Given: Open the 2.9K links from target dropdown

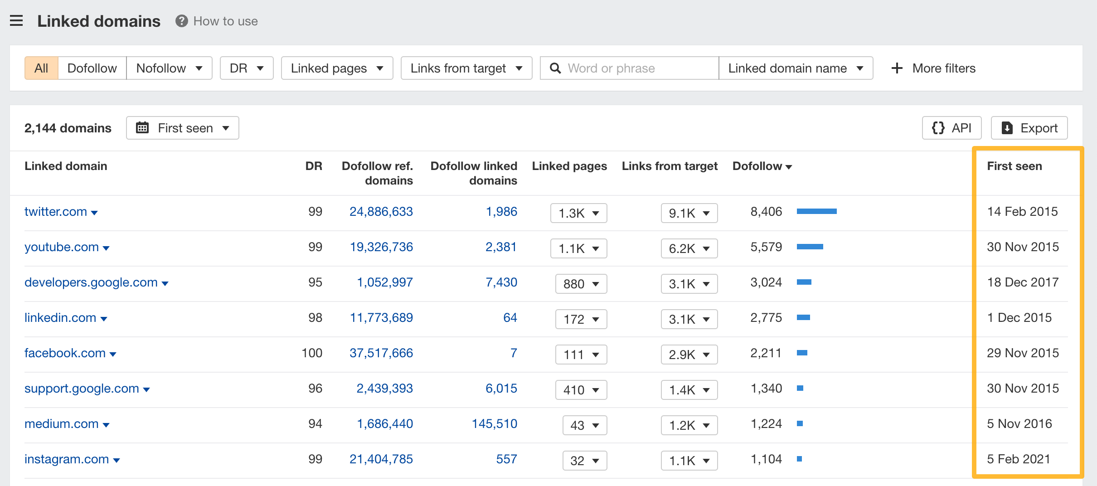Looking at the screenshot, I should pyautogui.click(x=689, y=355).
